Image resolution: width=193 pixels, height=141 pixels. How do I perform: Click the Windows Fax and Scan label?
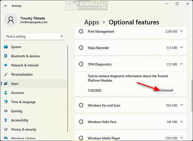[104, 105]
